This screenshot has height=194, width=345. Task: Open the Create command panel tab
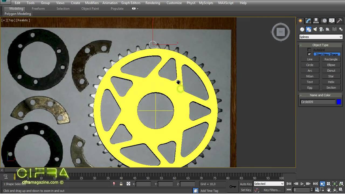pos(300,21)
